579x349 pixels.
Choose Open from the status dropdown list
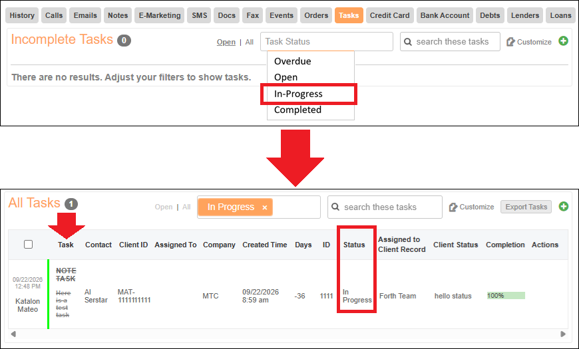pyautogui.click(x=286, y=78)
